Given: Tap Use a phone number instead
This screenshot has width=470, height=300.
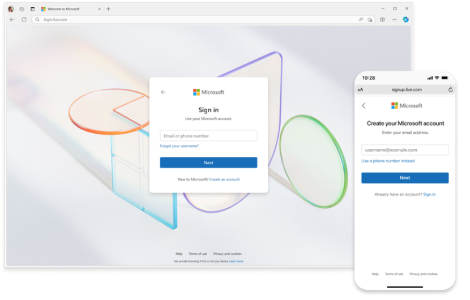Looking at the screenshot, I should coord(388,161).
